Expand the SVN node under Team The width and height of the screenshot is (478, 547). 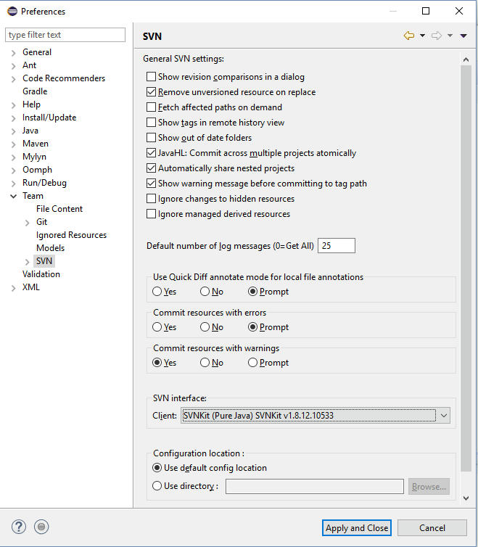click(x=28, y=262)
